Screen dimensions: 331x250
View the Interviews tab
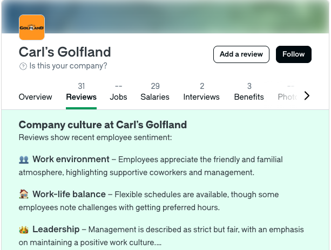coord(201,97)
